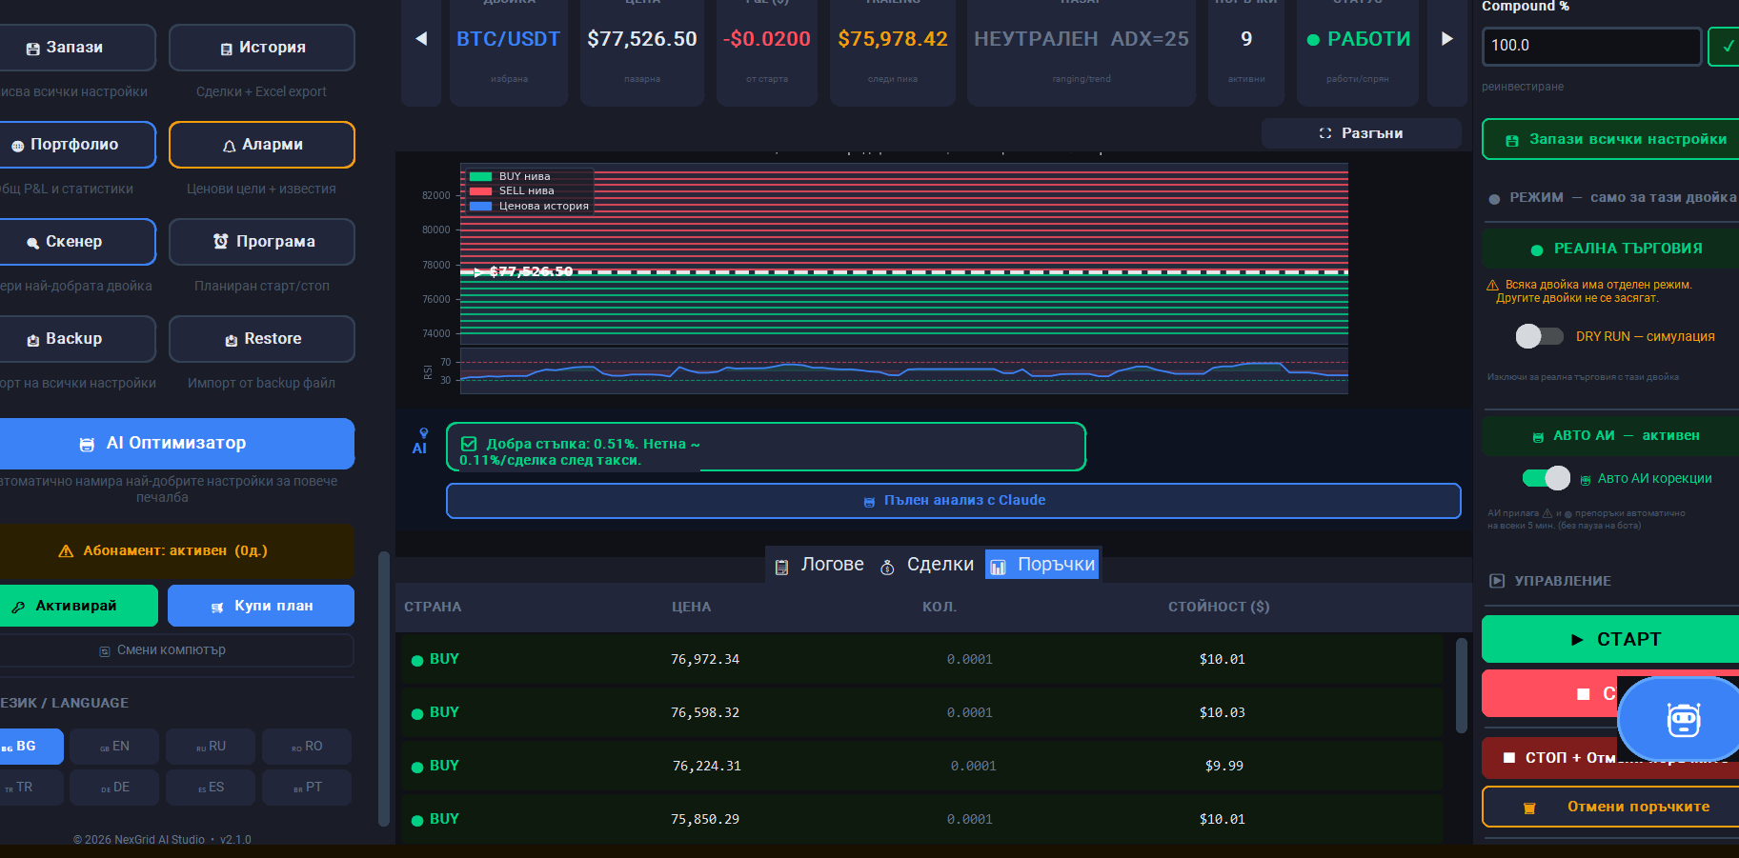Image resolution: width=1739 pixels, height=858 pixels.
Task: Switch to the Сделки tab
Action: 927,565
